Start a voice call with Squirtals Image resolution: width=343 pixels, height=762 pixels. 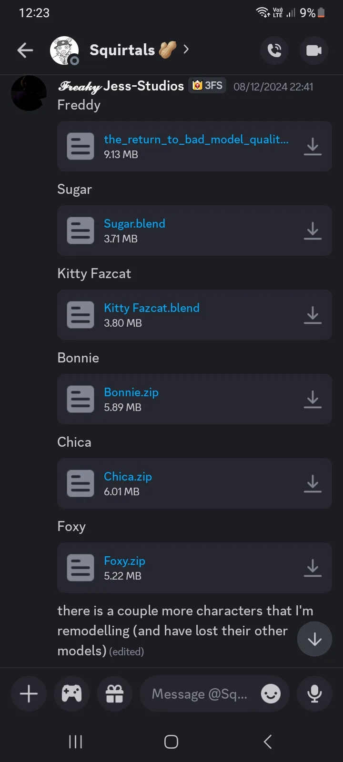[274, 50]
